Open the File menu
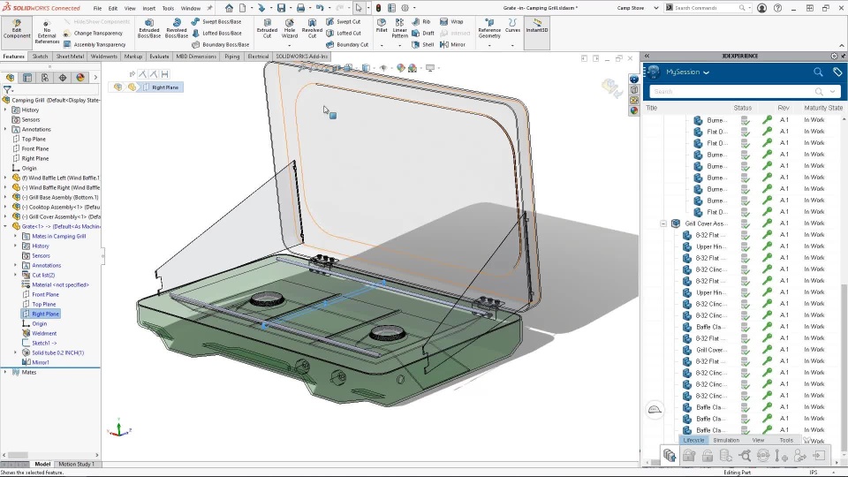Viewport: 848px width, 477px height. click(x=97, y=8)
